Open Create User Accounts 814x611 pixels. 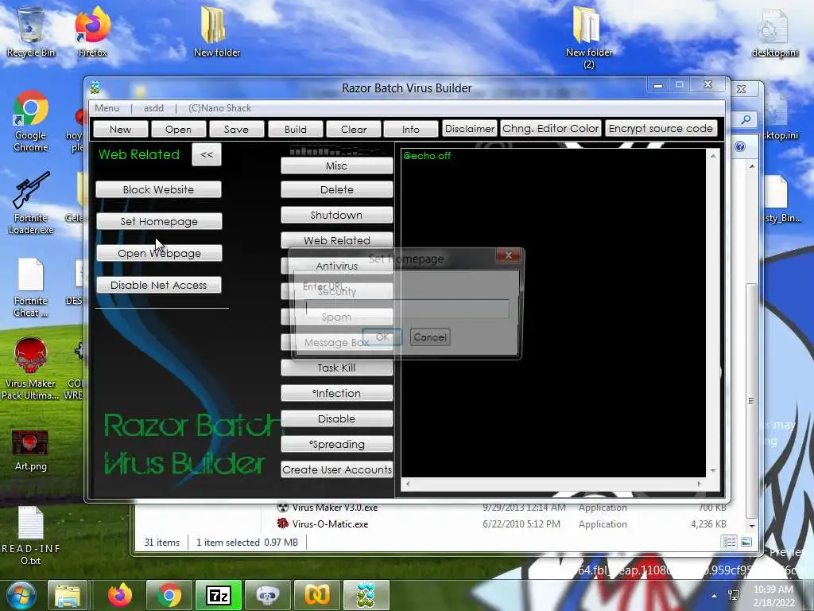tap(336, 469)
